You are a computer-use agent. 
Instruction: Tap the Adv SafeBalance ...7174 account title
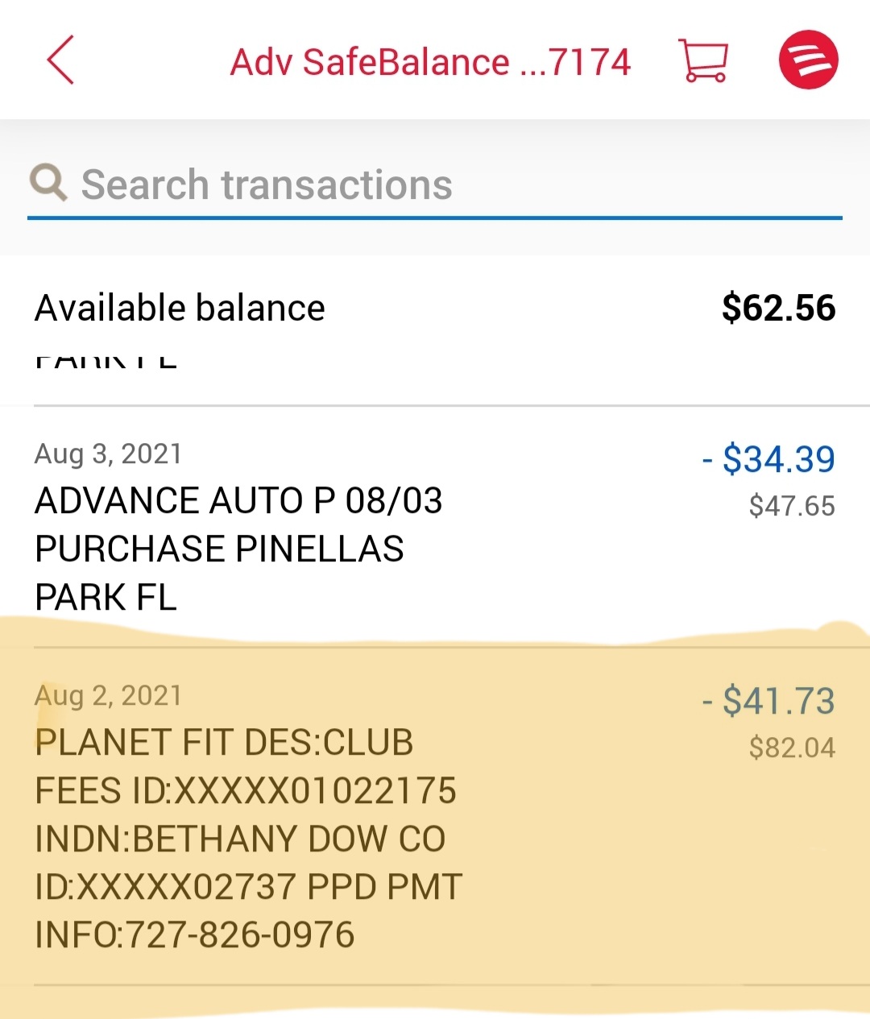coord(430,62)
